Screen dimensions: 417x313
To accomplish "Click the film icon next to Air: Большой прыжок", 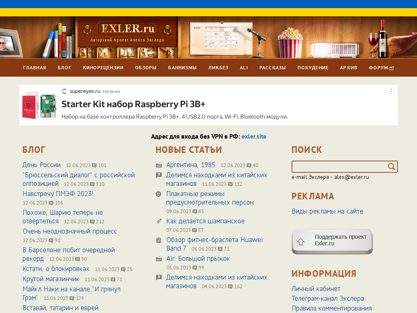I will click(159, 259).
